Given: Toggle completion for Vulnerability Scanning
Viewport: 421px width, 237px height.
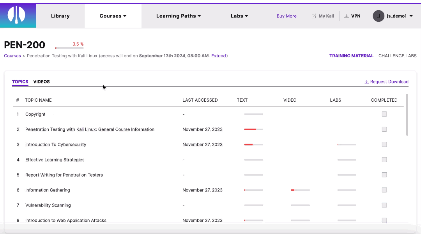Looking at the screenshot, I should [x=384, y=205].
